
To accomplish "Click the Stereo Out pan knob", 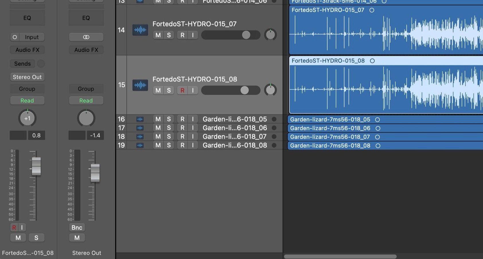I will pos(86,118).
